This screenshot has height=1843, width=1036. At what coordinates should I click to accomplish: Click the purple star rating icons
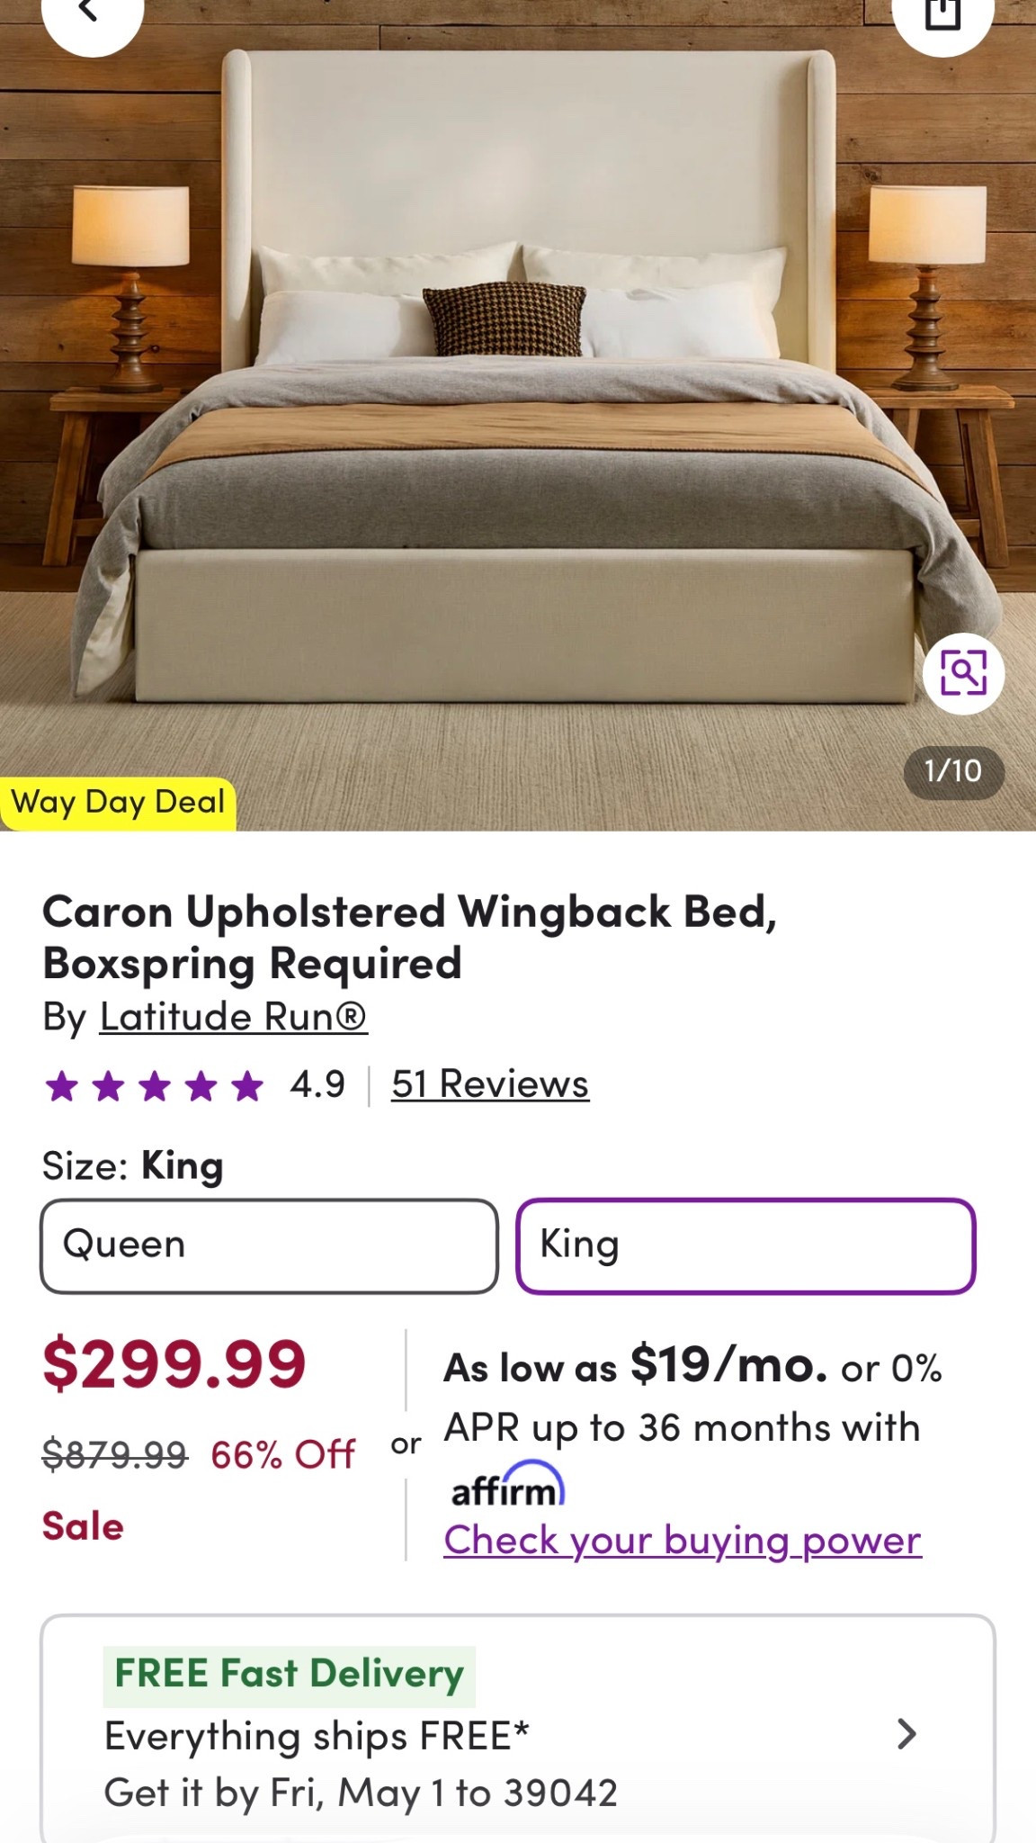(x=154, y=1086)
